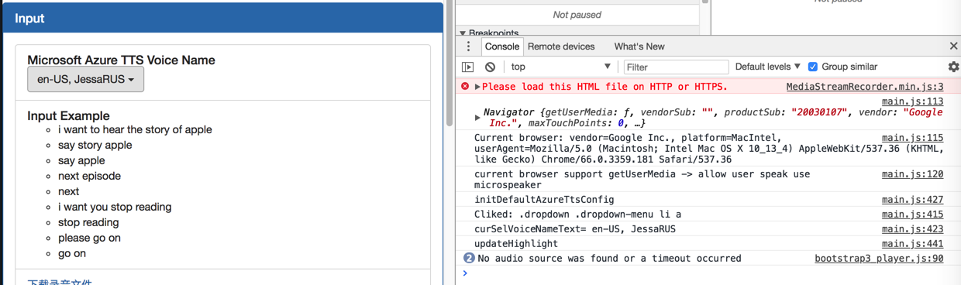Toggle the console sidebar icon
This screenshot has height=285, width=961.
point(468,67)
